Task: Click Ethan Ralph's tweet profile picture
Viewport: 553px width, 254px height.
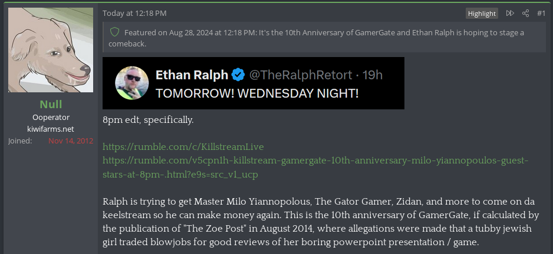Action: [x=131, y=83]
